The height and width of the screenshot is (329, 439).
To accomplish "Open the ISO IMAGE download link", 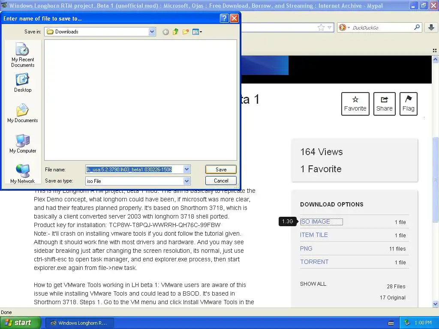I will tap(315, 221).
